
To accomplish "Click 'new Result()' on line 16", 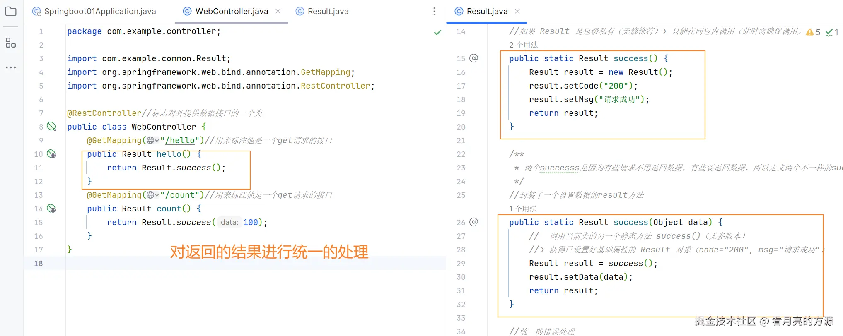I will pos(638,72).
